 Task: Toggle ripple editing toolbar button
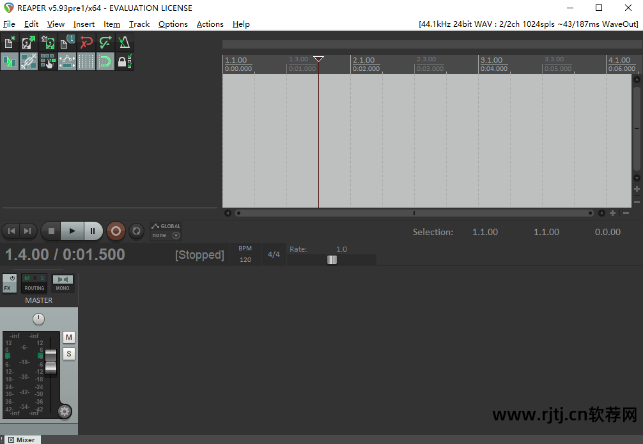[x=47, y=62]
